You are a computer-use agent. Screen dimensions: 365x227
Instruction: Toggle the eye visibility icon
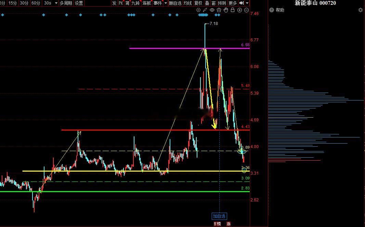212,10
